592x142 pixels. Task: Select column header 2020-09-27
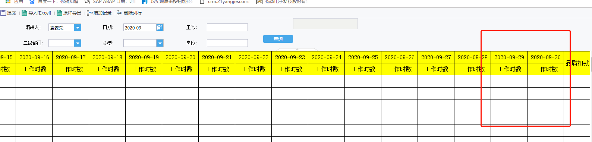(436, 57)
